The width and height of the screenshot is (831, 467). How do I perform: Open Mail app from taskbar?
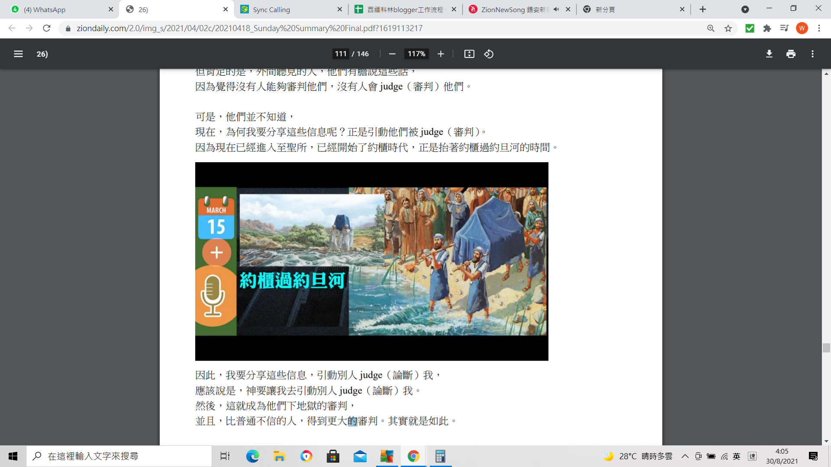click(x=360, y=456)
